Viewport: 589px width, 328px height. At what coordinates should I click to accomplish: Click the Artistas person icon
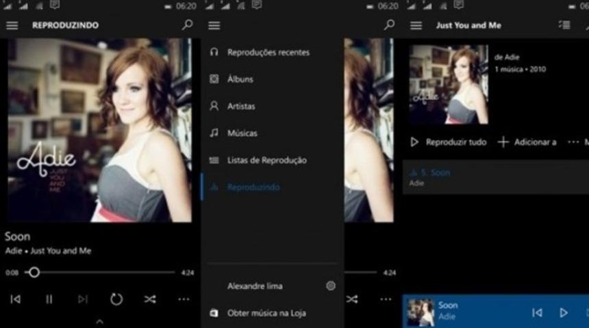coord(214,106)
